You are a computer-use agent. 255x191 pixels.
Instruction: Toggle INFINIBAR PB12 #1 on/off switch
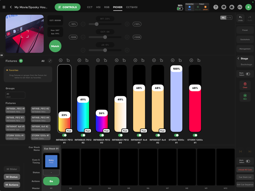[x=64, y=135]
